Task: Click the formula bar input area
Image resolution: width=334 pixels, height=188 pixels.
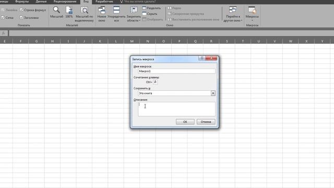Action: click(x=171, y=33)
